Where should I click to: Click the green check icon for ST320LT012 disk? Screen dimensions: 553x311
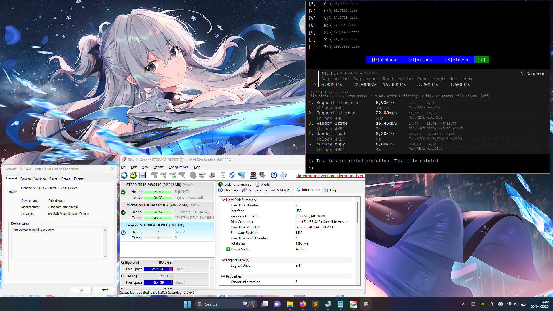point(123,192)
